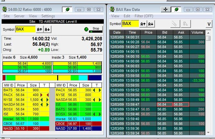This screenshot has height=139, width=215.
Task: Select the ISE 56.86 ask row
Action: pos(78,104)
